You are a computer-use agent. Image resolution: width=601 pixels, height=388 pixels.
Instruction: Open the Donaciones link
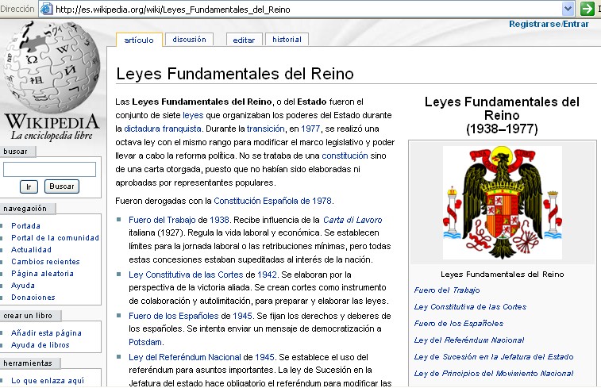[x=33, y=297]
